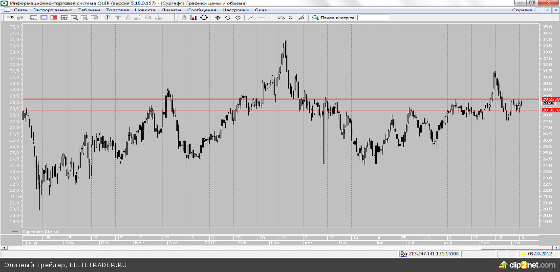Click the red-blue bar chart icon
The image size is (560, 272).
[x=194, y=18]
